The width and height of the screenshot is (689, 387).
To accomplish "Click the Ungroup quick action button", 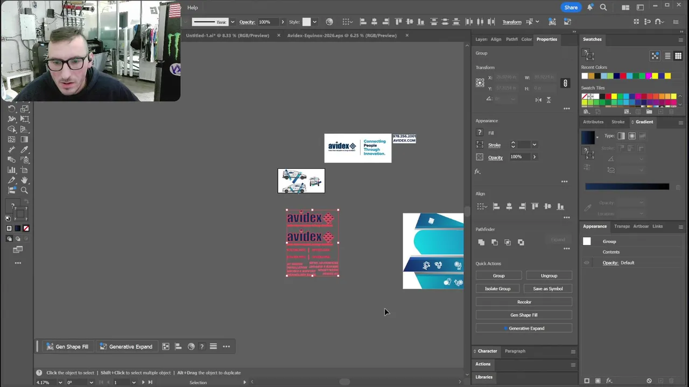I will (549, 276).
